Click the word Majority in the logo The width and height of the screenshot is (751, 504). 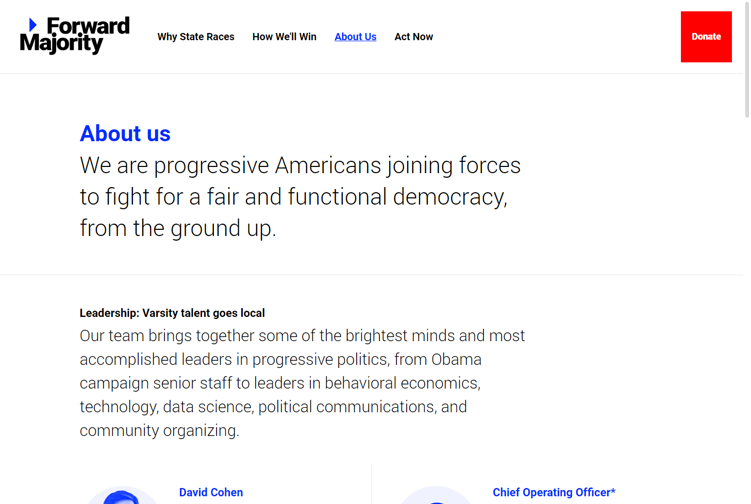(x=61, y=44)
